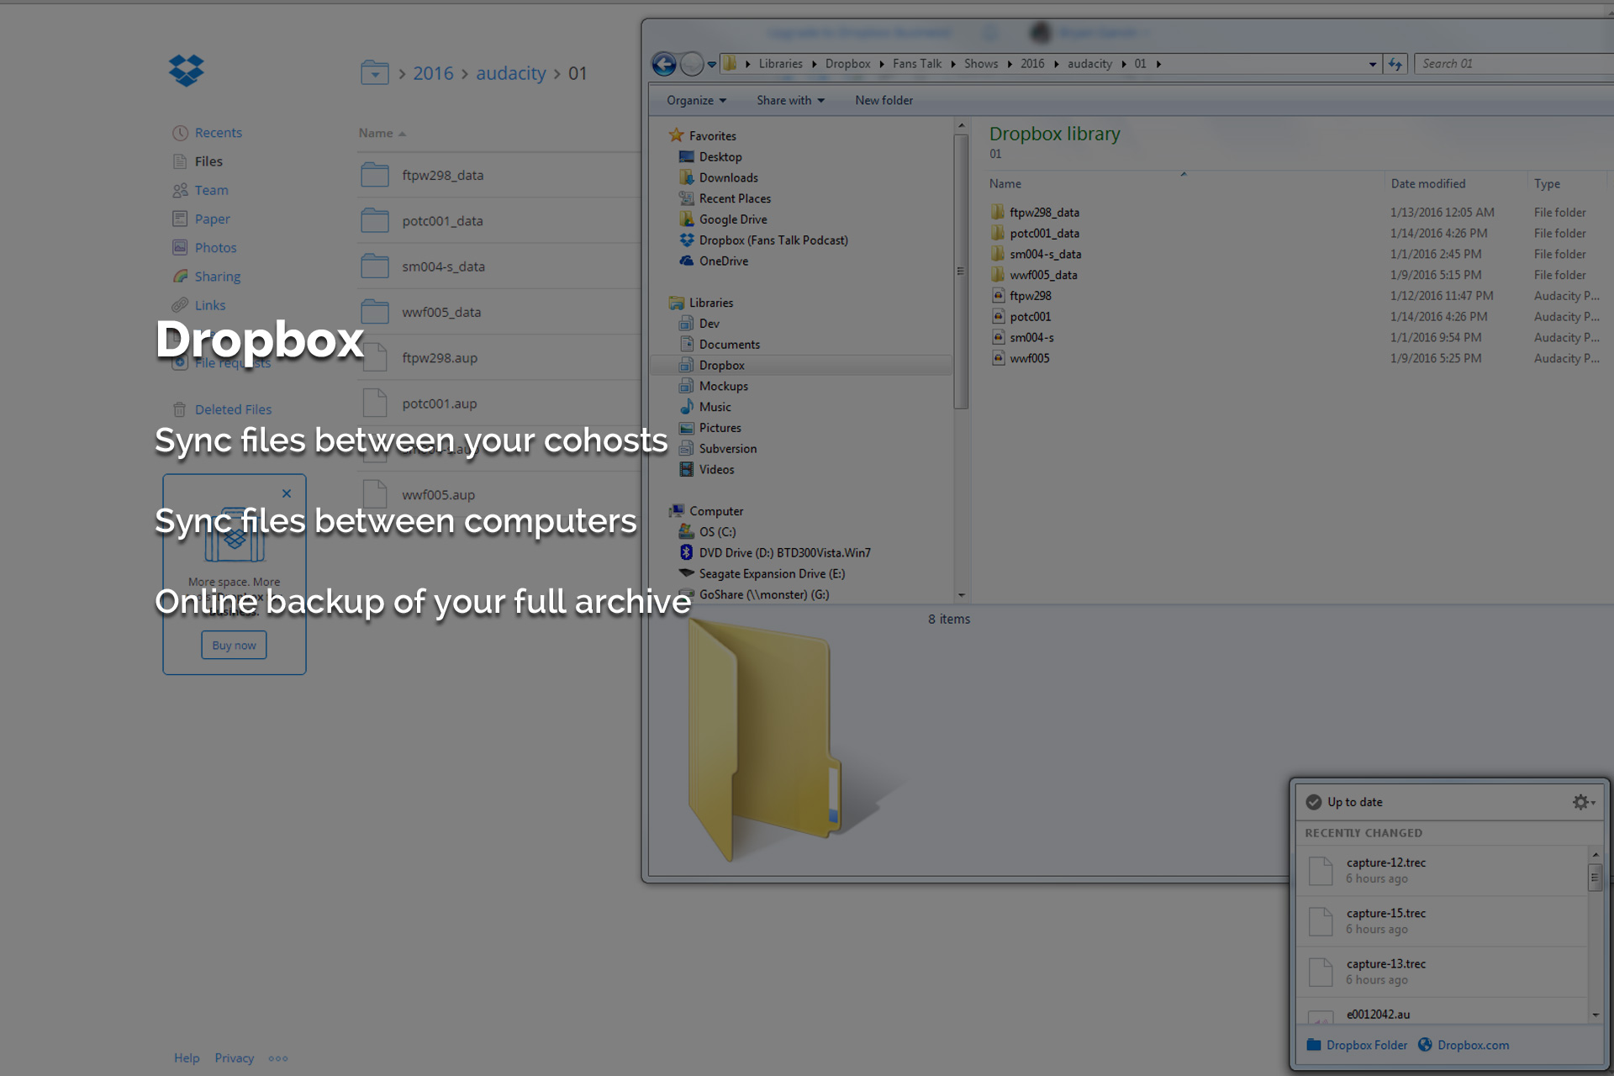The height and width of the screenshot is (1076, 1614).
Task: Select the Dropbox (Fans Talk Podcast) favorite
Action: (x=773, y=240)
